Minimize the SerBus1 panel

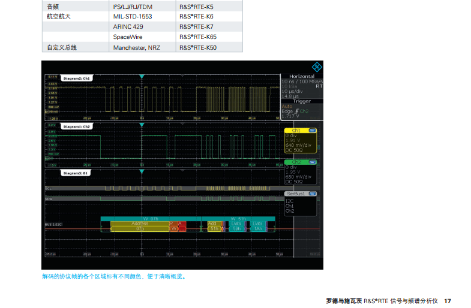pos(312,194)
